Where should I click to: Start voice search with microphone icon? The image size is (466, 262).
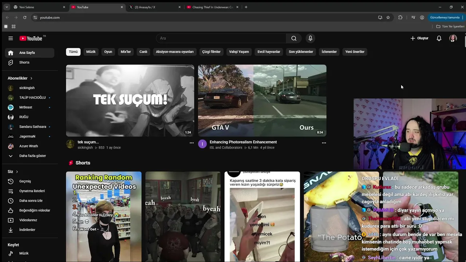(x=310, y=38)
